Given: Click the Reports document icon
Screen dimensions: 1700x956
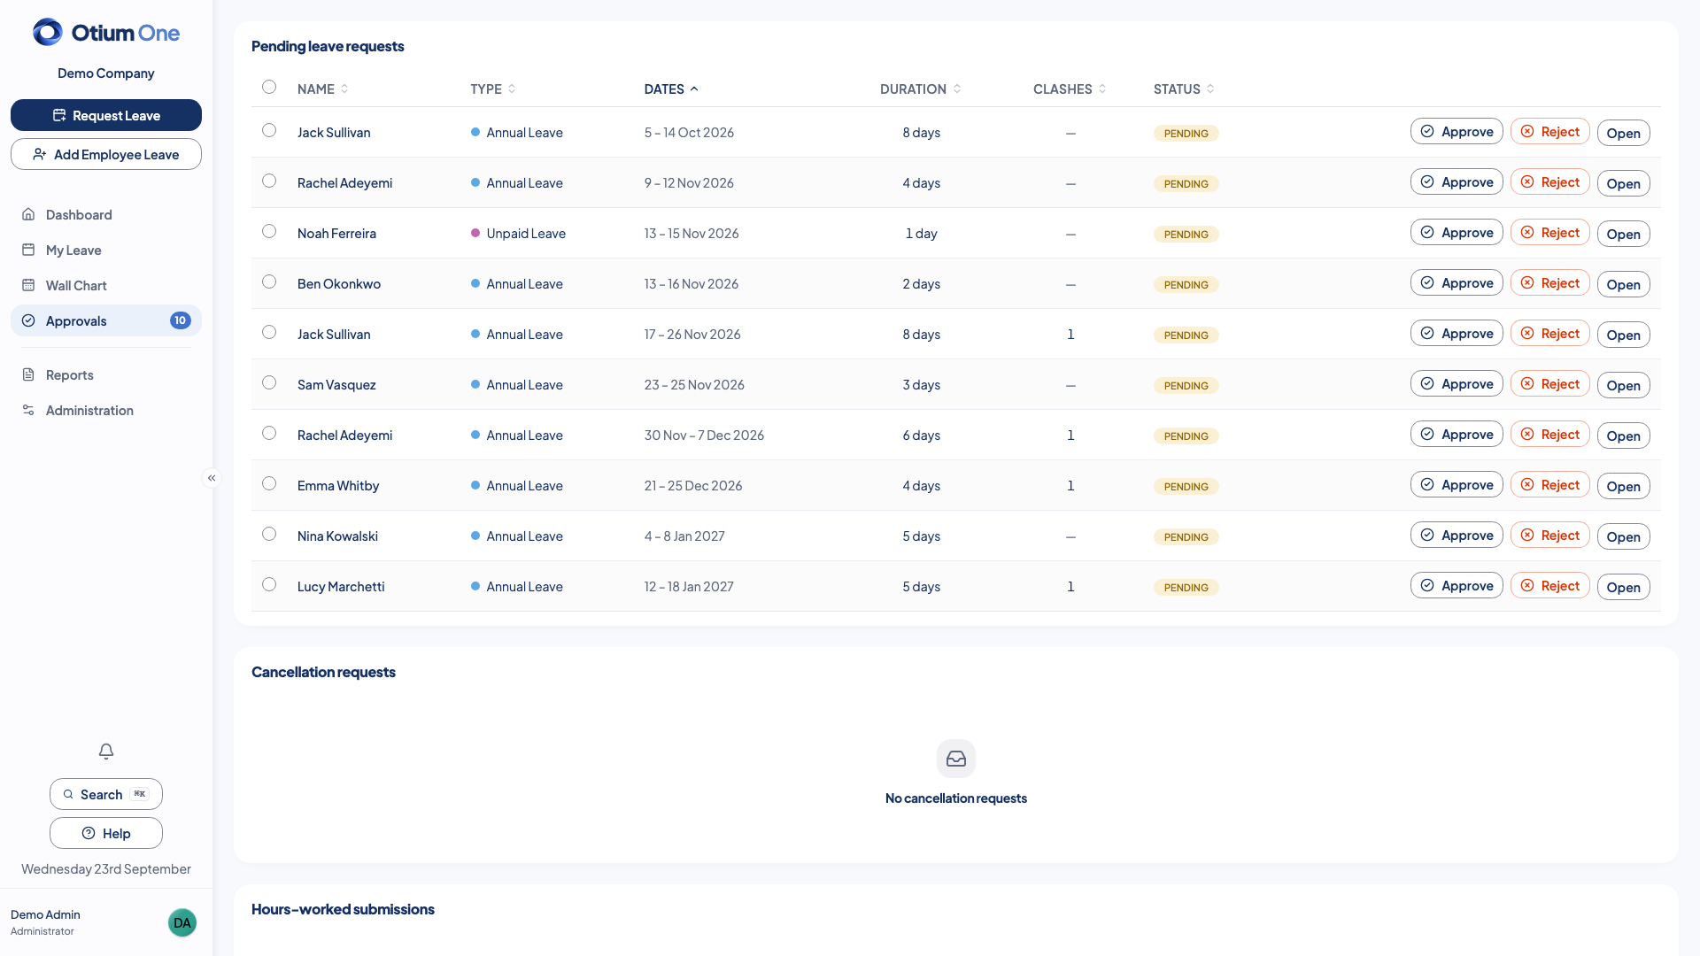Looking at the screenshot, I should [28, 374].
